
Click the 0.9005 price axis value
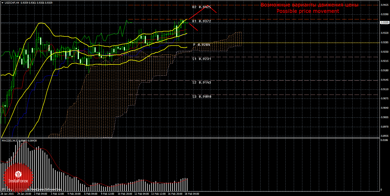coord(385,117)
